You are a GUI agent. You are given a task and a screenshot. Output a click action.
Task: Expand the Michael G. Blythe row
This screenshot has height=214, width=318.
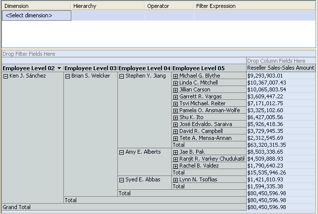(176, 76)
